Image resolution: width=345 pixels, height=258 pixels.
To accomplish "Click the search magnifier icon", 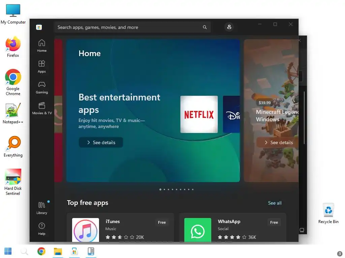I will pyautogui.click(x=205, y=27).
